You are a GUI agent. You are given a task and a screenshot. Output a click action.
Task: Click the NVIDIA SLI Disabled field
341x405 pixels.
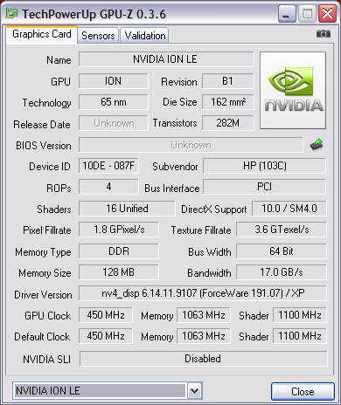point(203,359)
